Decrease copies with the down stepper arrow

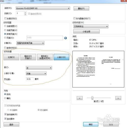(x=25, y=15)
